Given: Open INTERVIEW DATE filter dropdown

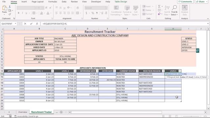Looking at the screenshot, I should (97, 71).
